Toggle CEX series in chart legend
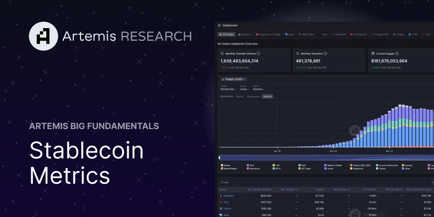The image size is (434, 217). (x=250, y=165)
